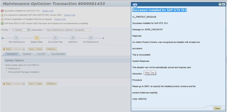Screen dimensions: 227x112
Task: Jump to roadmap step 3 Download Files
Action: pyautogui.click(x=55, y=38)
